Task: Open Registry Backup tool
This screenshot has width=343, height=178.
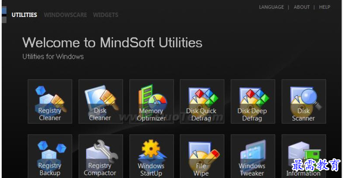Action: point(50,156)
